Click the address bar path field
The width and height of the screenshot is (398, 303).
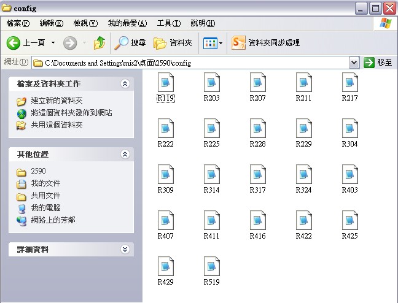coord(190,63)
